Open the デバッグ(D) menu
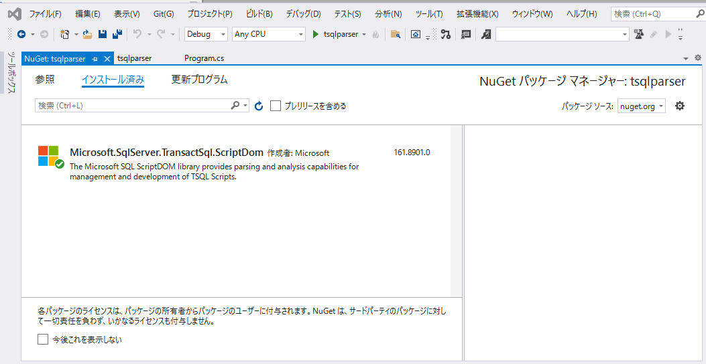This screenshot has width=706, height=364. (x=304, y=14)
